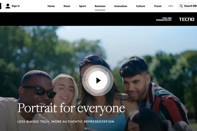
Task: Open the Sign in link
Action: pos(16,6)
